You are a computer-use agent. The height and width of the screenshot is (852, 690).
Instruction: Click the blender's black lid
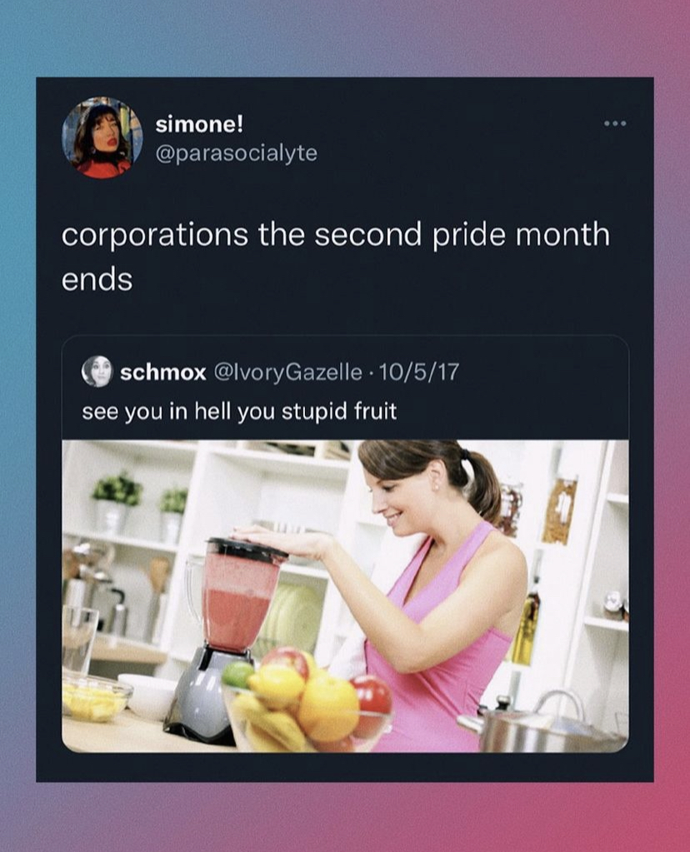click(x=247, y=549)
